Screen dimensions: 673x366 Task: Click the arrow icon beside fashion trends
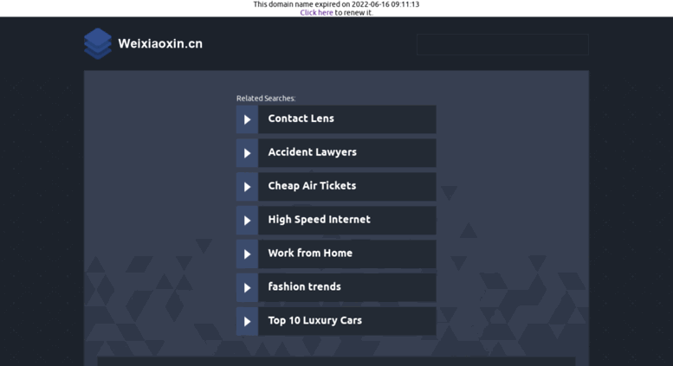click(247, 287)
